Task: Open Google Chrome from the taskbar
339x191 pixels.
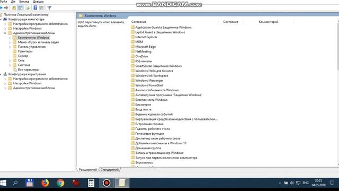Action: tap(60, 183)
